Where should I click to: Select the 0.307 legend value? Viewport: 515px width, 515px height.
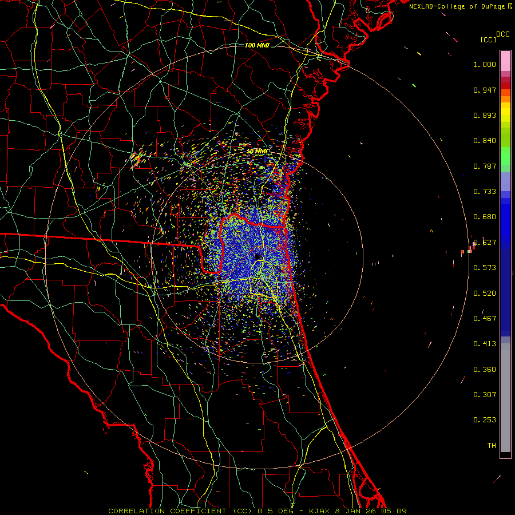485,395
